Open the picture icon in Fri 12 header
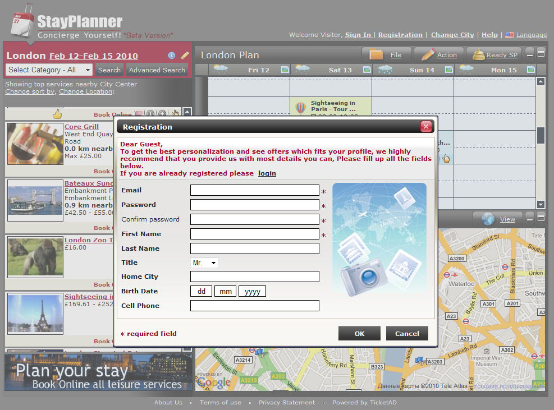 (x=285, y=70)
